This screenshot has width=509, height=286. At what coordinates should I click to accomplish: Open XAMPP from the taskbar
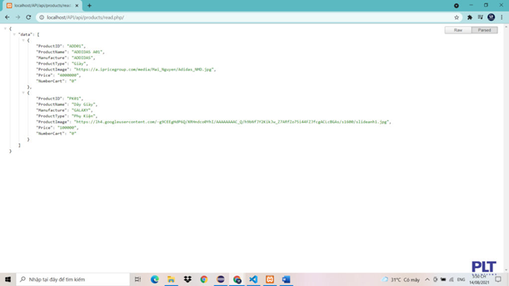[x=270, y=279]
